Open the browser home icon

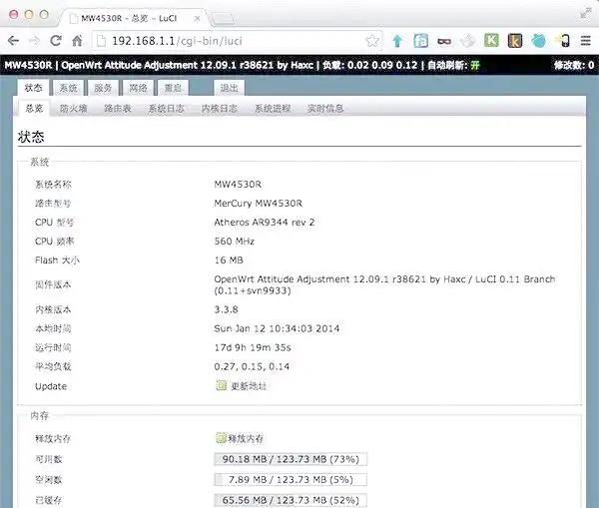click(x=77, y=41)
